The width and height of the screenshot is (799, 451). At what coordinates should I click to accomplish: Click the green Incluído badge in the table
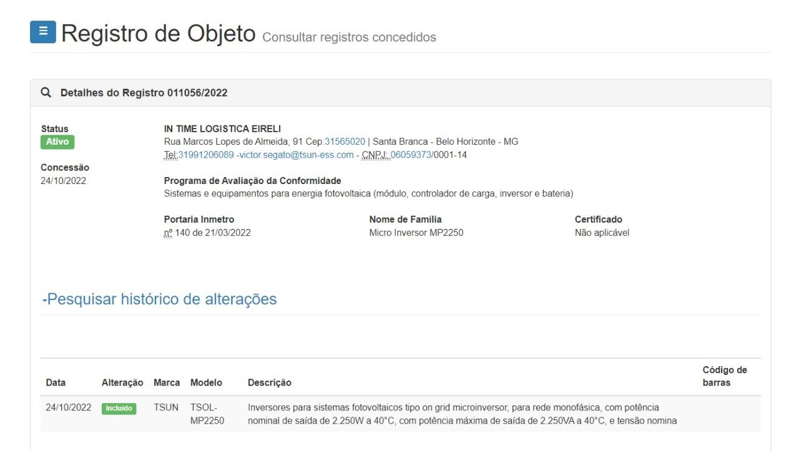[119, 409]
